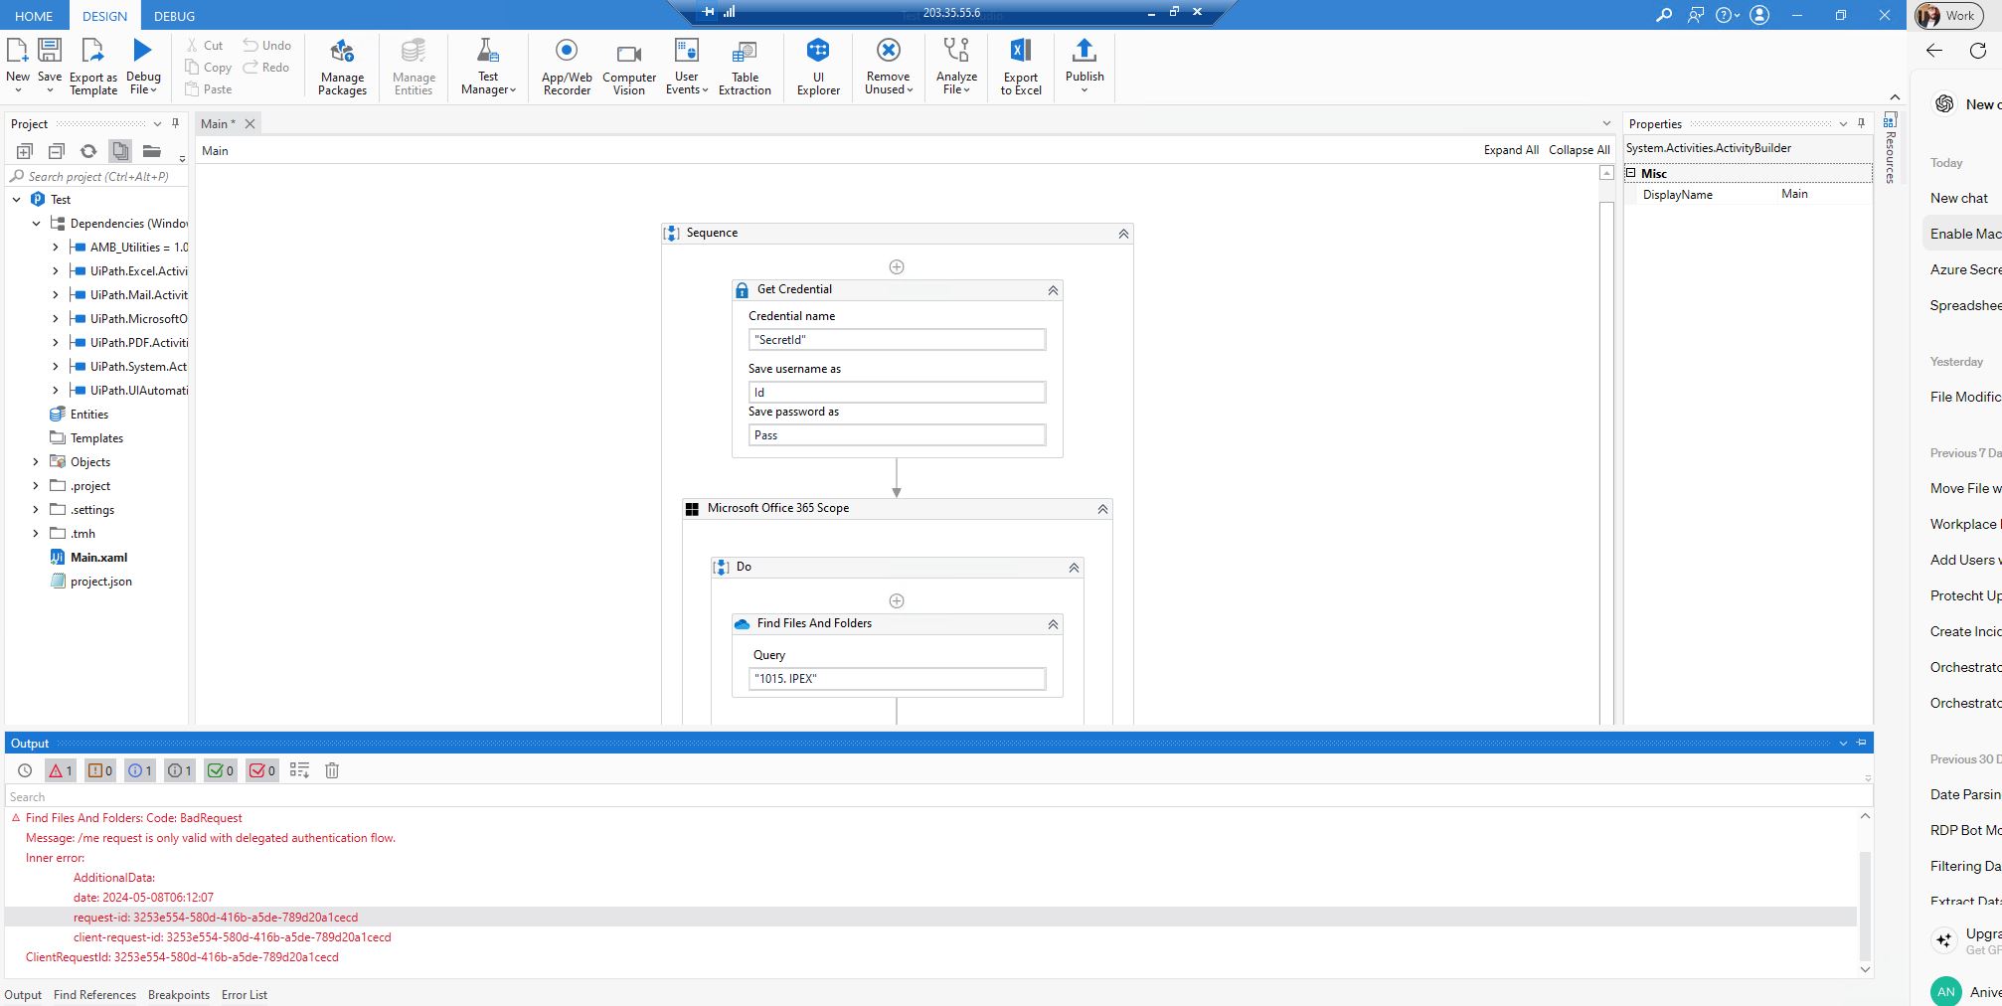Screen dimensions: 2002x1006
Task: Toggle warning messages filter showing 0
Action: [x=100, y=770]
